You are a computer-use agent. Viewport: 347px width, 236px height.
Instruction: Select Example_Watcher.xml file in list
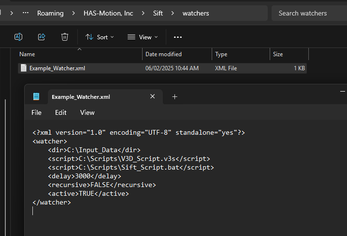coord(162,68)
